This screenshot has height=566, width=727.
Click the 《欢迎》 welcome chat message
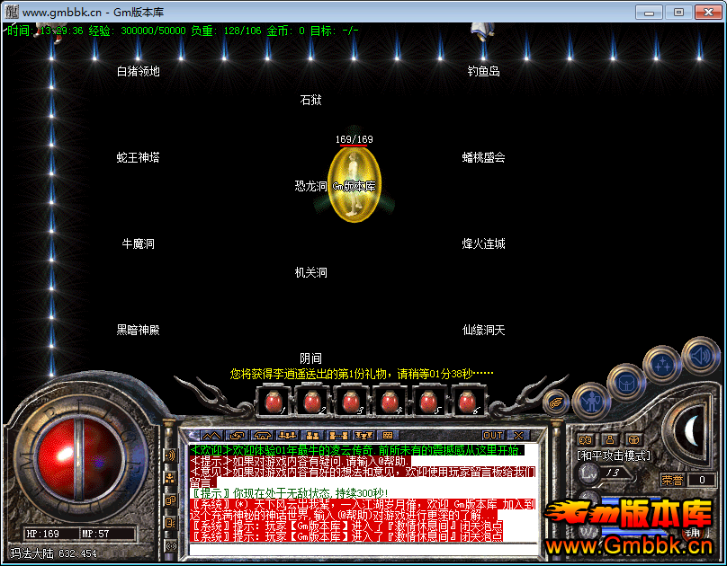tap(357, 450)
